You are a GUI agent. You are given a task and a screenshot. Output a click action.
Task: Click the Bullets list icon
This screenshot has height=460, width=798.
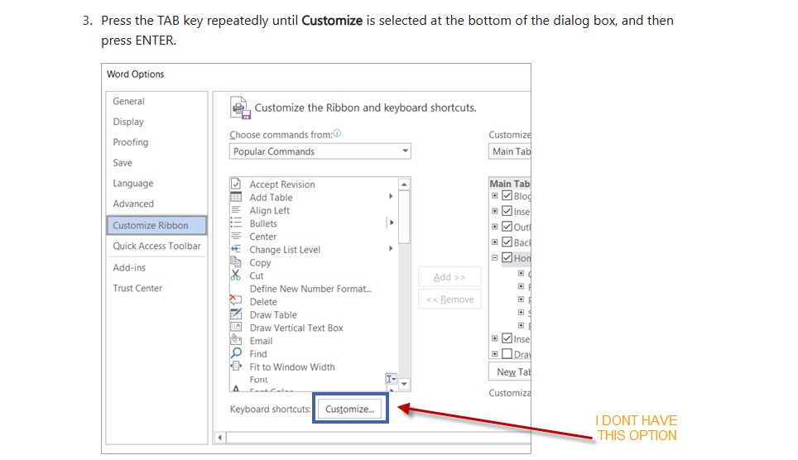(236, 223)
